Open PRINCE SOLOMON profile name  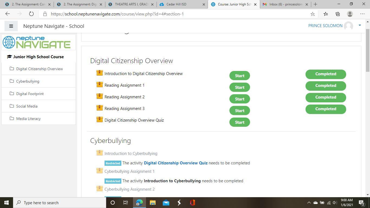(325, 26)
